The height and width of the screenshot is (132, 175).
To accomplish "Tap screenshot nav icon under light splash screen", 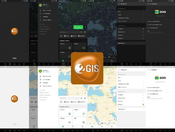I will coord(5,130).
